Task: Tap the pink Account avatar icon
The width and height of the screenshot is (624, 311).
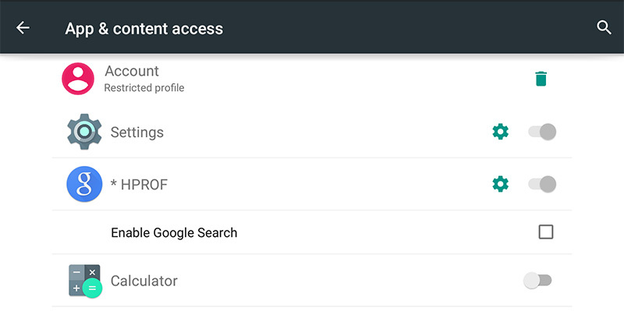Action: click(78, 79)
